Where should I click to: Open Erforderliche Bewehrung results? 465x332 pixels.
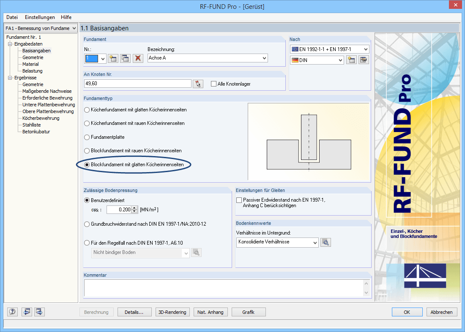point(47,98)
